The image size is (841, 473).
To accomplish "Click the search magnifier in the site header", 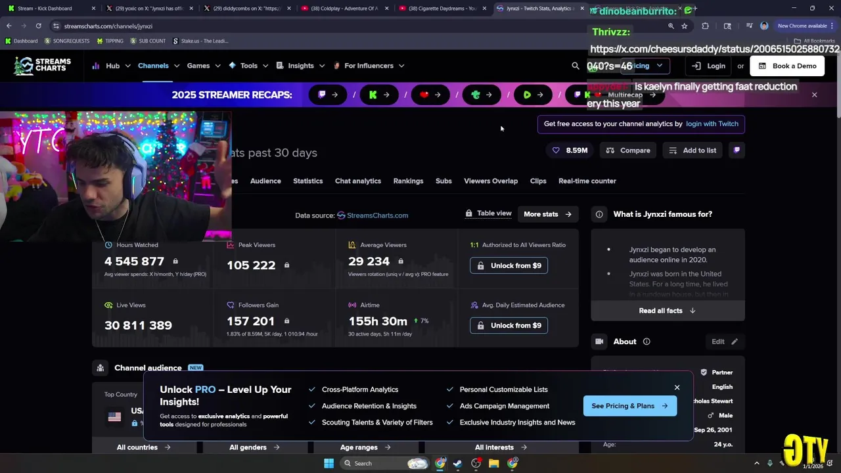I will 576,66.
